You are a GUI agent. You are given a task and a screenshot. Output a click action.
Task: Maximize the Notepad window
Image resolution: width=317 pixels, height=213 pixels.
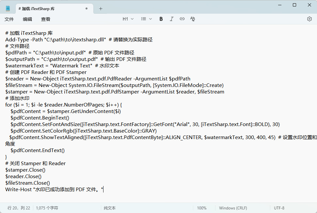(294, 5)
